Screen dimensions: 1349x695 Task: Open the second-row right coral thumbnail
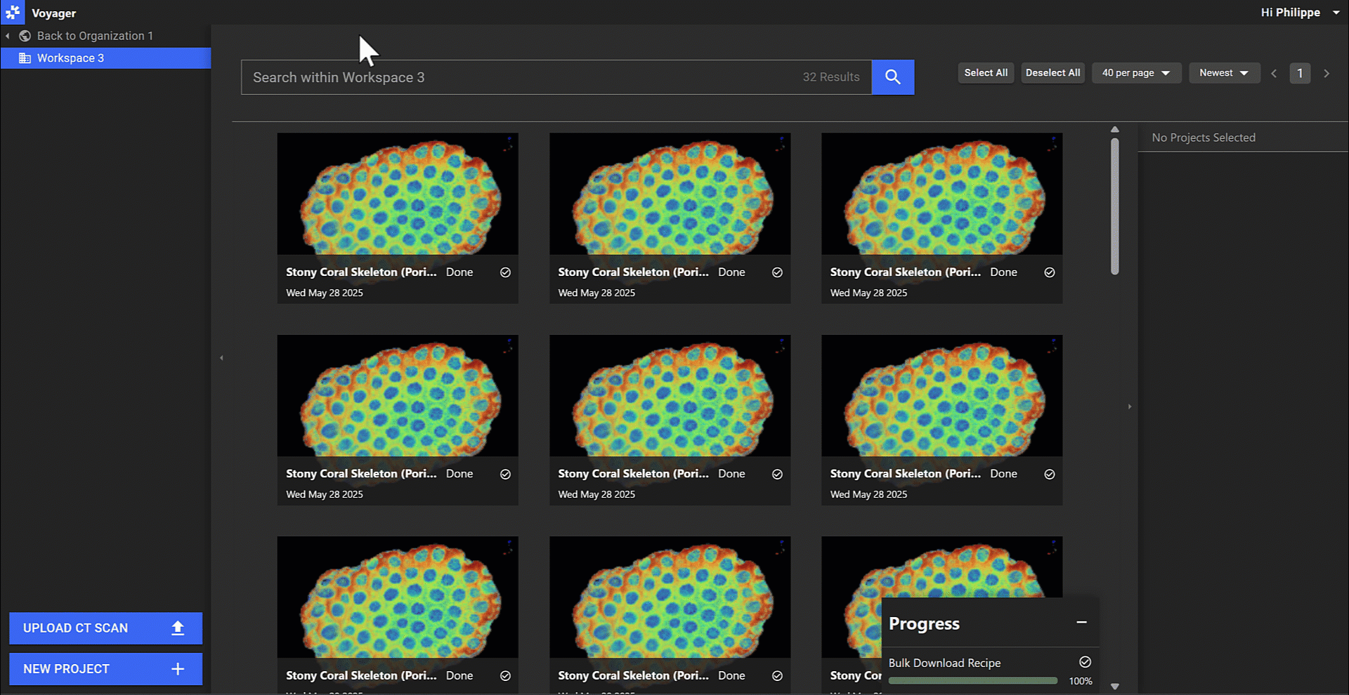941,396
